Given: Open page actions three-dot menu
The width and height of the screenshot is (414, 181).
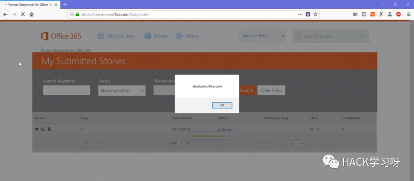Looking at the screenshot, I should click(300, 14).
